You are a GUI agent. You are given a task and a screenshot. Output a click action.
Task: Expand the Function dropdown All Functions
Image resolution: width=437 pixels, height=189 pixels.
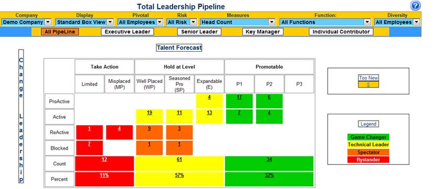(325, 22)
